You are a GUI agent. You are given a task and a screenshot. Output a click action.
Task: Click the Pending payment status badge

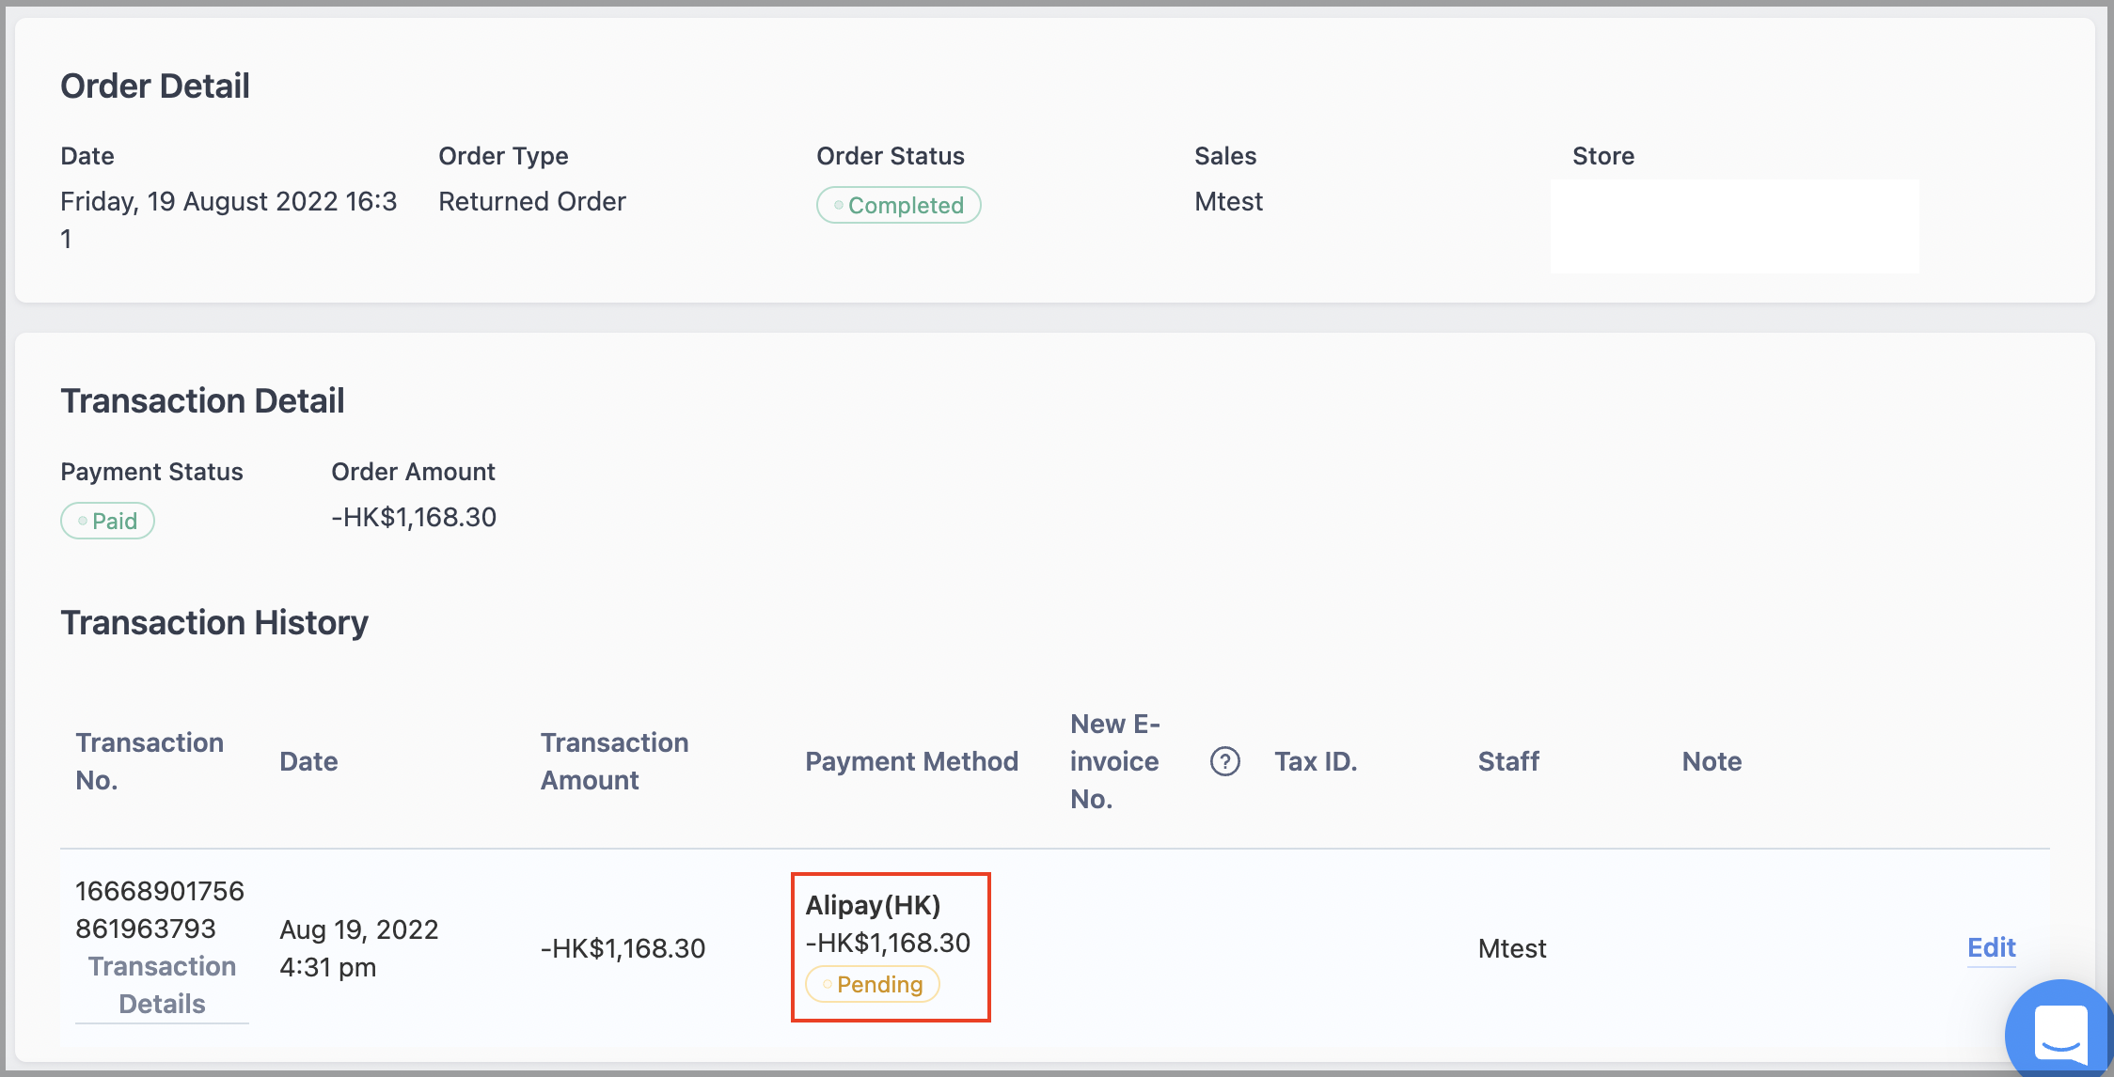click(x=872, y=984)
